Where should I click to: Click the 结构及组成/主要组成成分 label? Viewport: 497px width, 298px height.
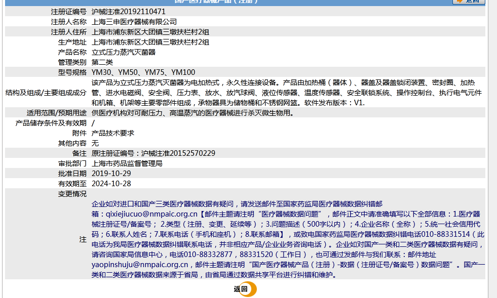pyautogui.click(x=46, y=93)
